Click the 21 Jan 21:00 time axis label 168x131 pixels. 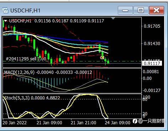coord(83,123)
